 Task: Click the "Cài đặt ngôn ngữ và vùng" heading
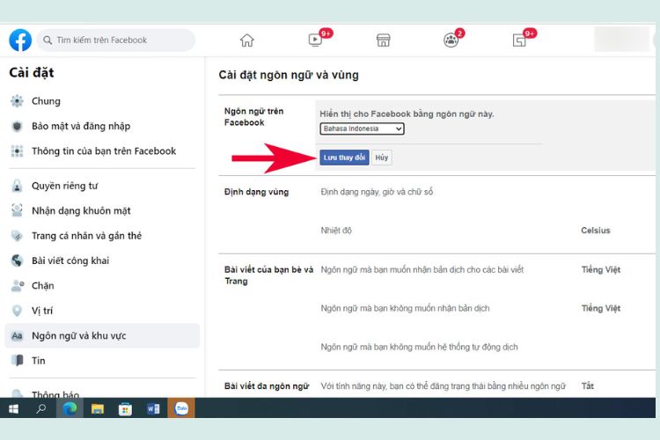click(x=289, y=75)
